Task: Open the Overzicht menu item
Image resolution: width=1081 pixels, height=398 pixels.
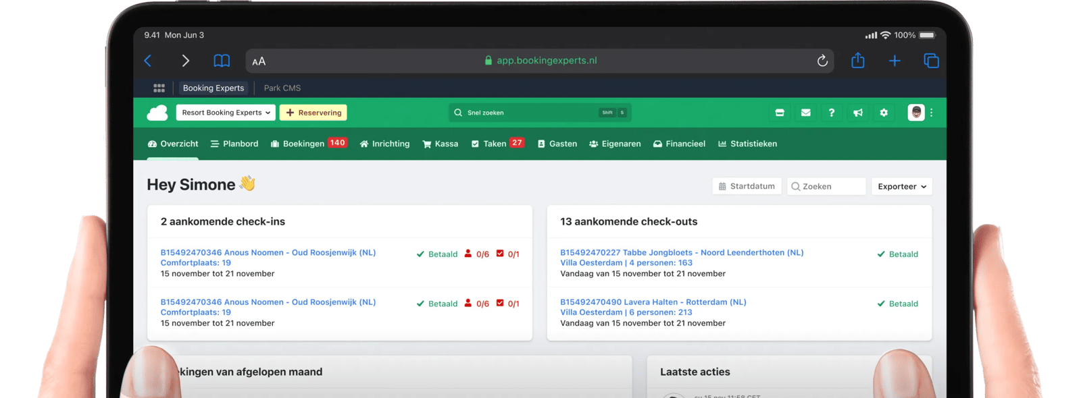Action: tap(173, 144)
